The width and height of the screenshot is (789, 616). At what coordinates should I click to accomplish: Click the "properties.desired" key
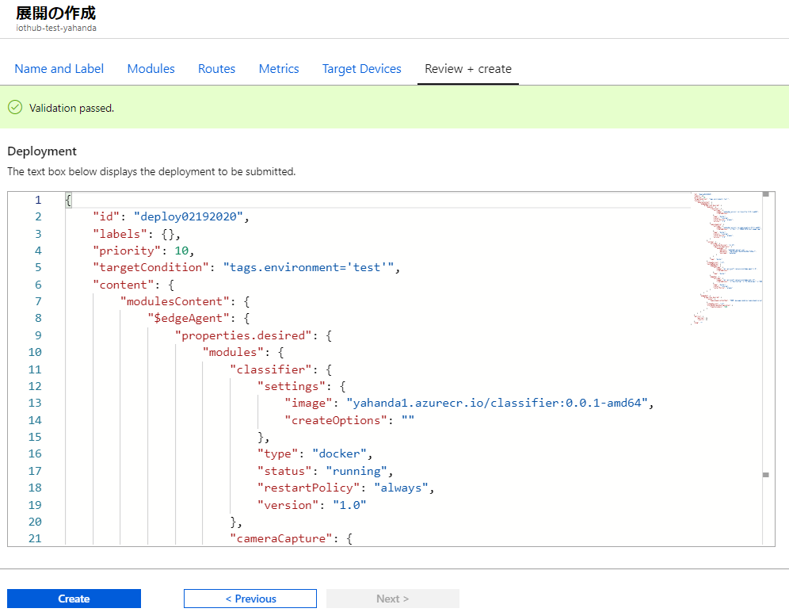tap(243, 335)
